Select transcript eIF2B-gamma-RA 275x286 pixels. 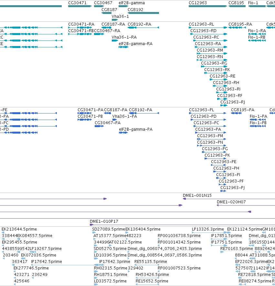click(136, 44)
